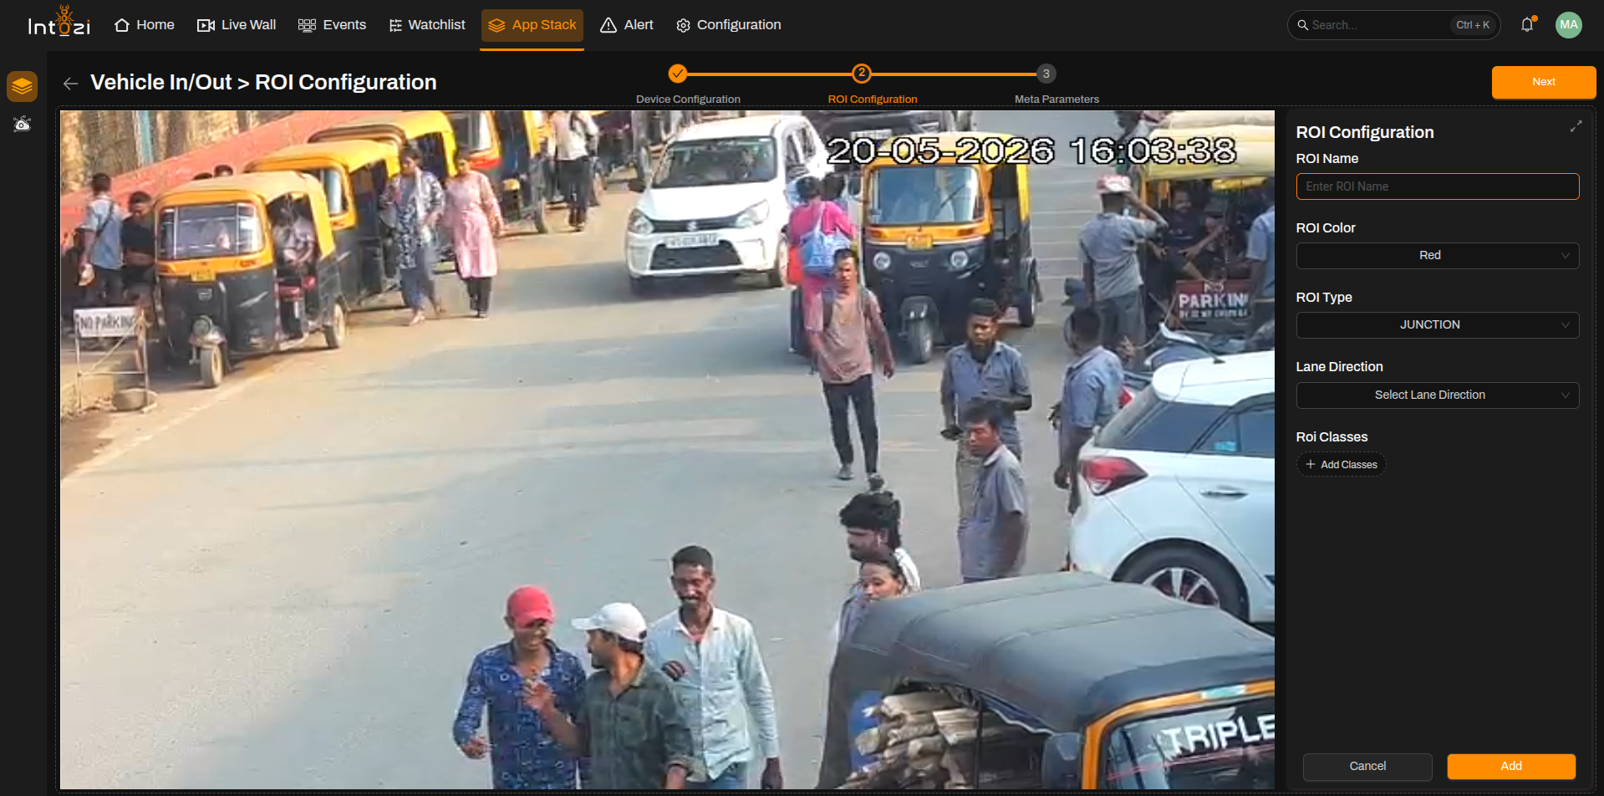Open the Configuration menu
Image resolution: width=1604 pixels, height=796 pixels.
click(729, 25)
